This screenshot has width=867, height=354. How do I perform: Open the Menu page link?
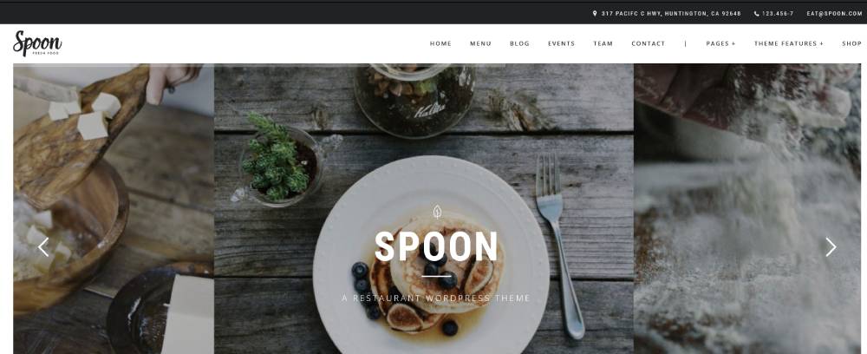click(480, 43)
